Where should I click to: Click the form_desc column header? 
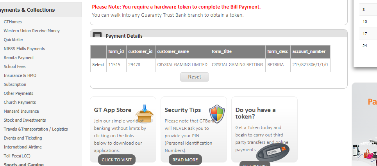click(278, 51)
